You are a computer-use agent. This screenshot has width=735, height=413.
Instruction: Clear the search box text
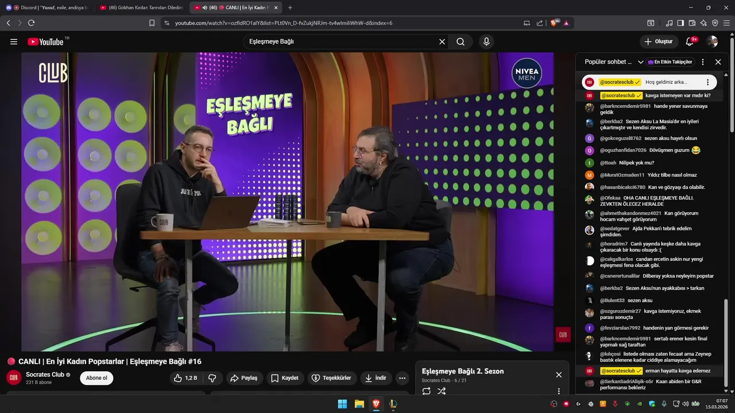coord(442,42)
